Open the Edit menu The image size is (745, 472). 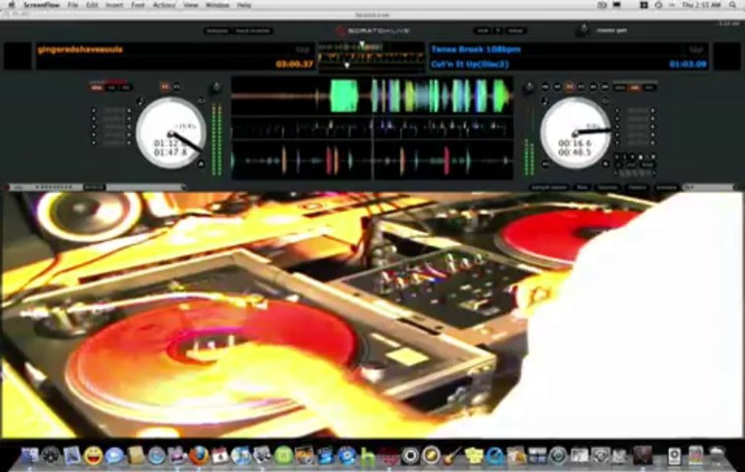click(x=92, y=5)
